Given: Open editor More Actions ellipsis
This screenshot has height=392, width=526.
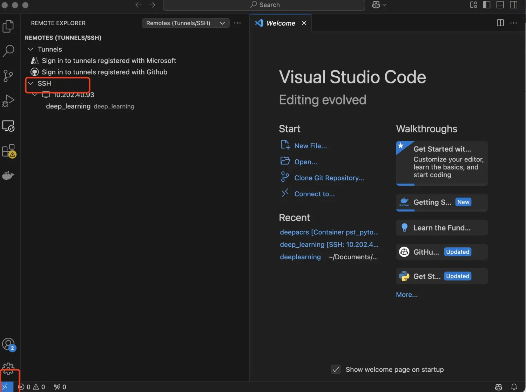Looking at the screenshot, I should [x=514, y=23].
